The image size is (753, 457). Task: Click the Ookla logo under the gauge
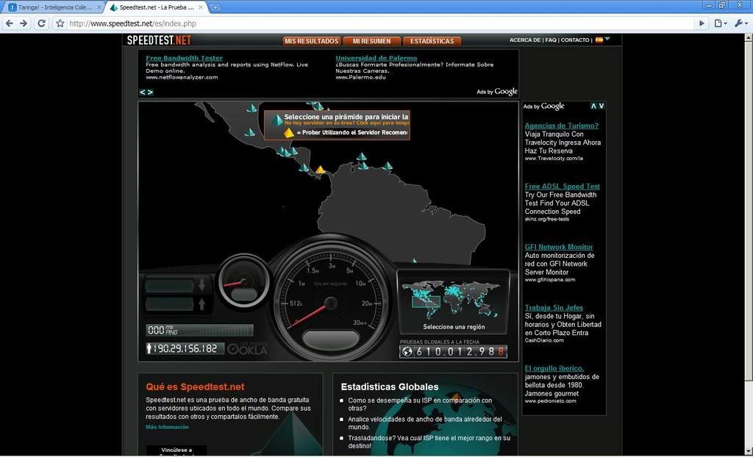point(247,348)
